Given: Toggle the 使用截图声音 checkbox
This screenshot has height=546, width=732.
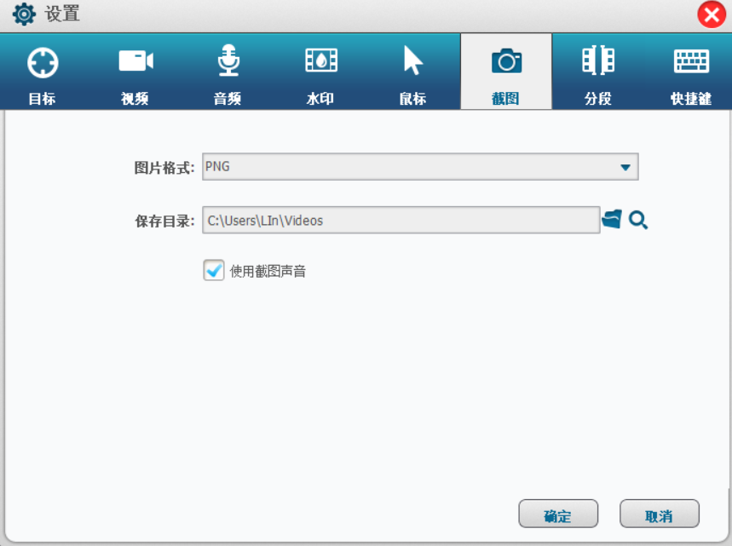Looking at the screenshot, I should coord(214,270).
